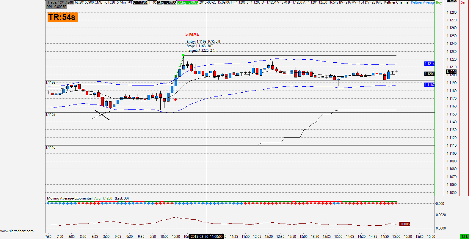
Task: Click the 1.1204 last price marker on scale
Action: [x=451, y=72]
